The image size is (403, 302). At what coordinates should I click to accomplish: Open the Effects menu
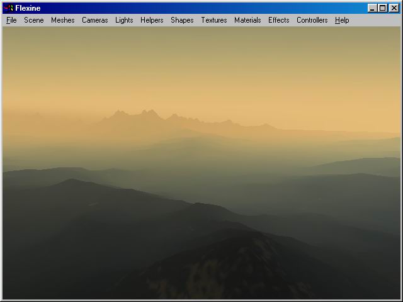278,20
